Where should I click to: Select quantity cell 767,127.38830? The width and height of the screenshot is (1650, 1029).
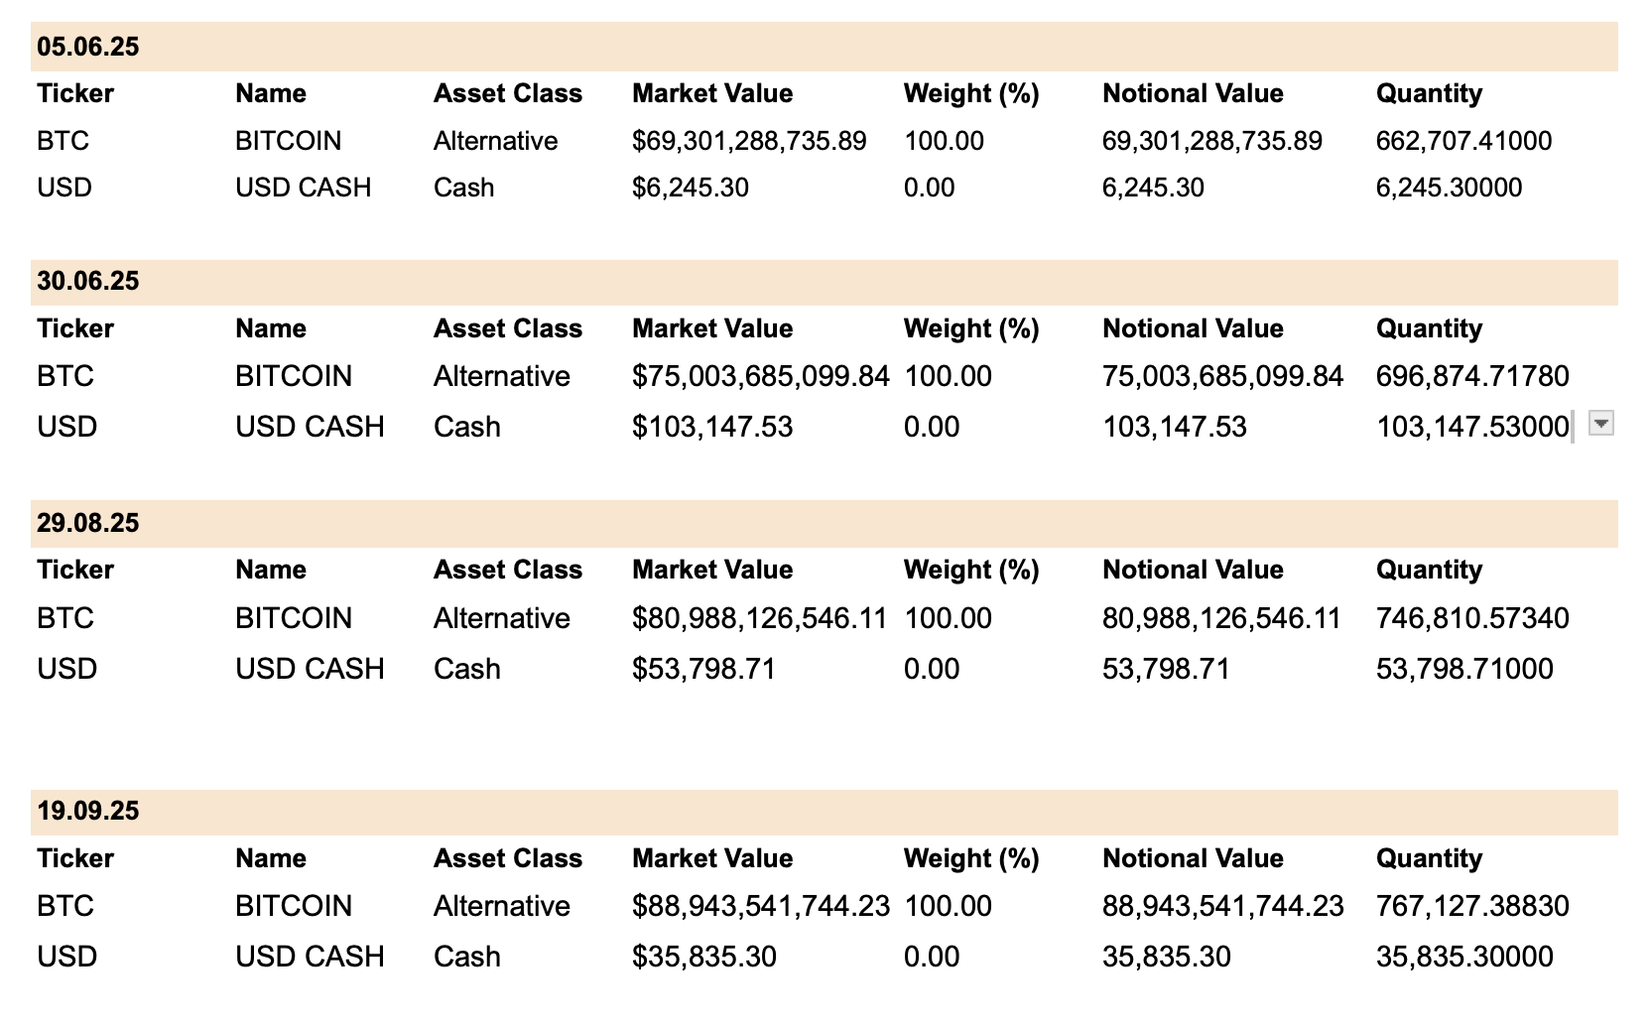[1472, 906]
